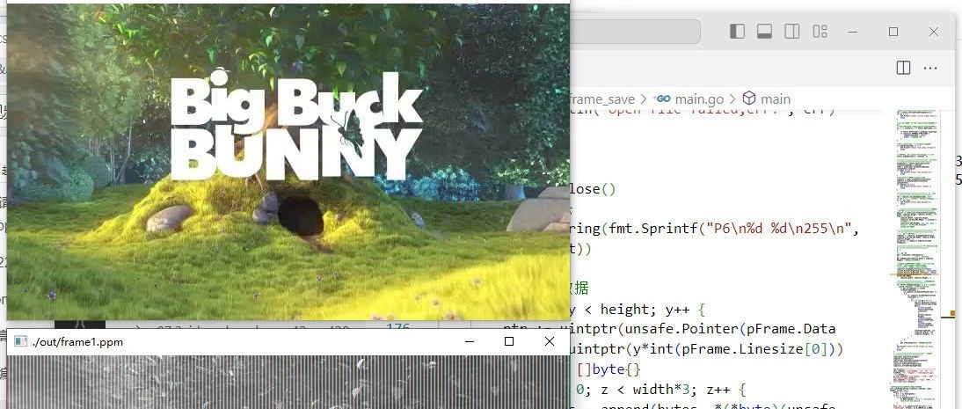The image size is (962, 409).
Task: Toggle VS Code secondary side bar layout icon
Action: 792,32
